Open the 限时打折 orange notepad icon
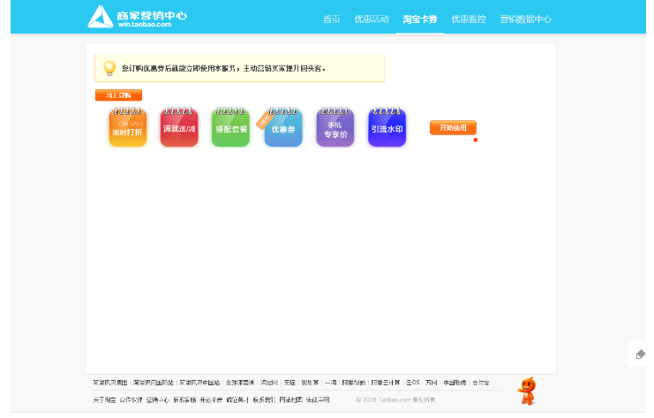654x418 pixels. 128,127
